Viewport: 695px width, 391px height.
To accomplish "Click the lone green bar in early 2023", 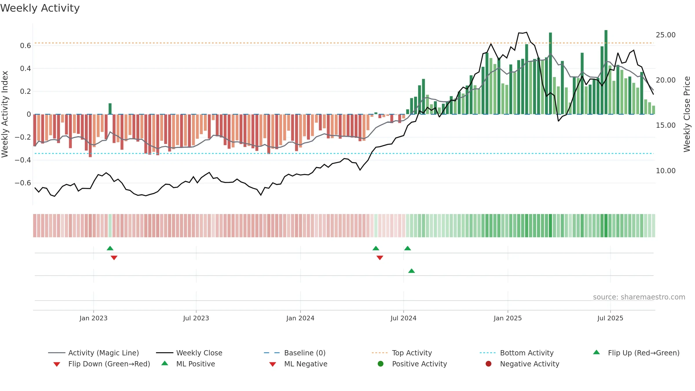I will pyautogui.click(x=110, y=109).
